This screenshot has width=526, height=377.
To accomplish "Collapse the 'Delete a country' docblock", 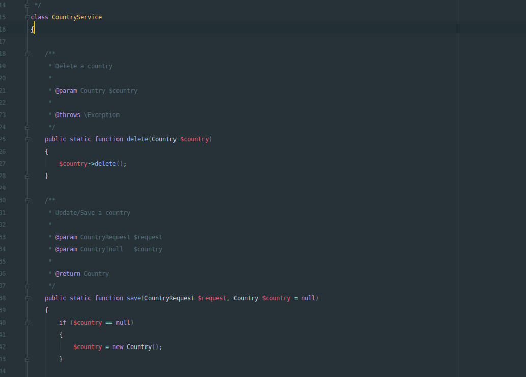I will point(28,54).
